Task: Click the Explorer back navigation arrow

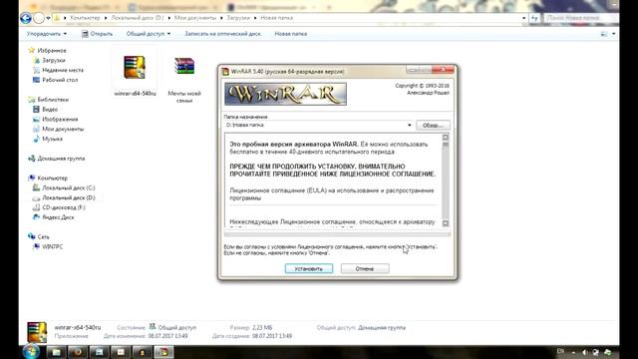Action: (x=26, y=18)
